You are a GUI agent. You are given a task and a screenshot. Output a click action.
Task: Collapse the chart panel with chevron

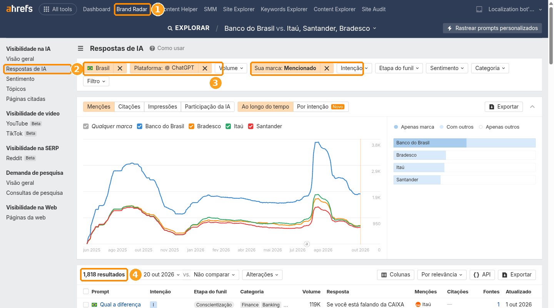point(532,107)
